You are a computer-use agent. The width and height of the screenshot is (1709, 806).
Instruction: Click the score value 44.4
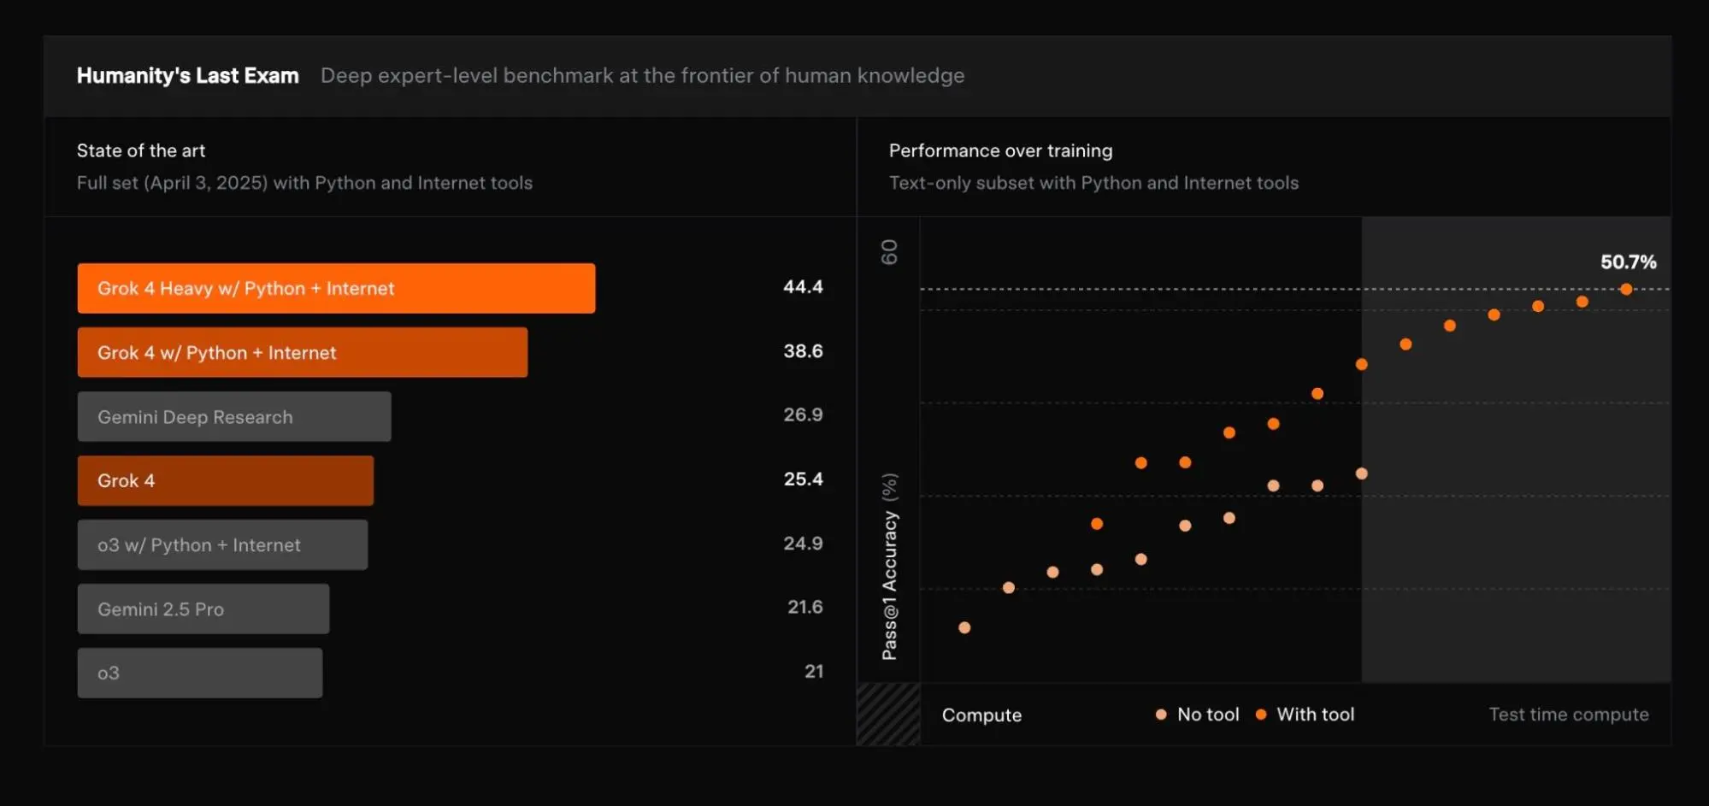click(803, 287)
